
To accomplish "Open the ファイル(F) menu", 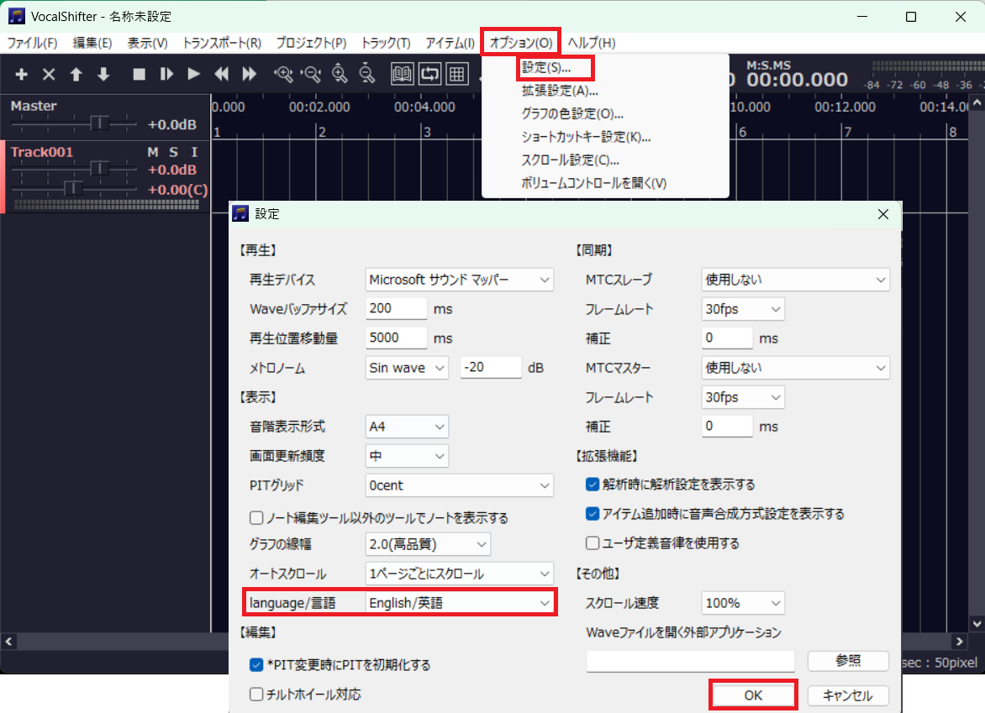I will tap(32, 43).
